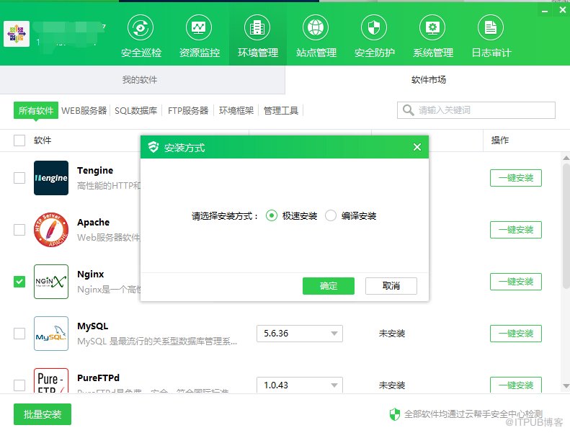570x433 pixels.
Task: Click the Nginx logo thumbnail
Action: coord(51,282)
